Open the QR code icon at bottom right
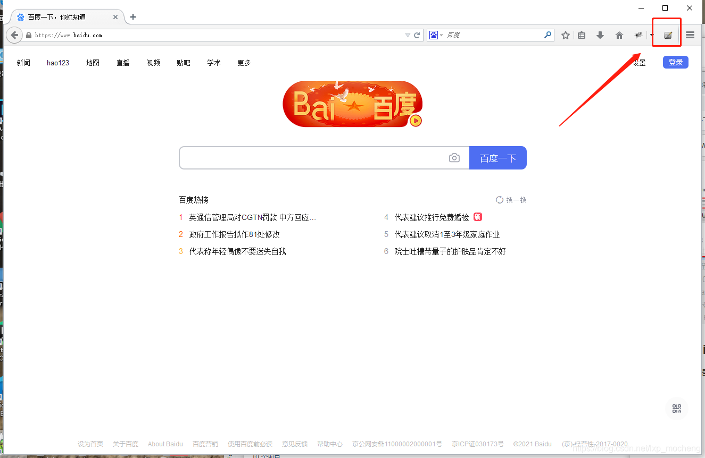Image resolution: width=705 pixels, height=458 pixels. 676,409
